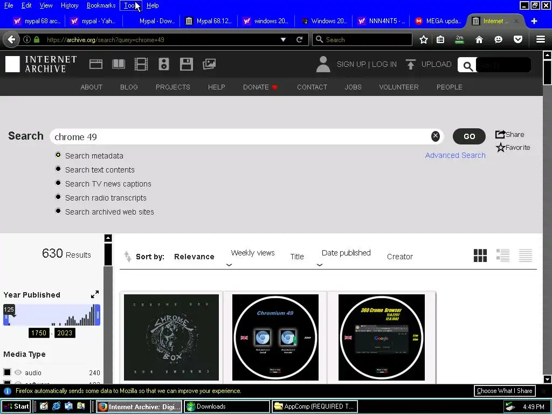Expand the Weekly views sort dropdown
The image size is (552, 414).
(229, 265)
